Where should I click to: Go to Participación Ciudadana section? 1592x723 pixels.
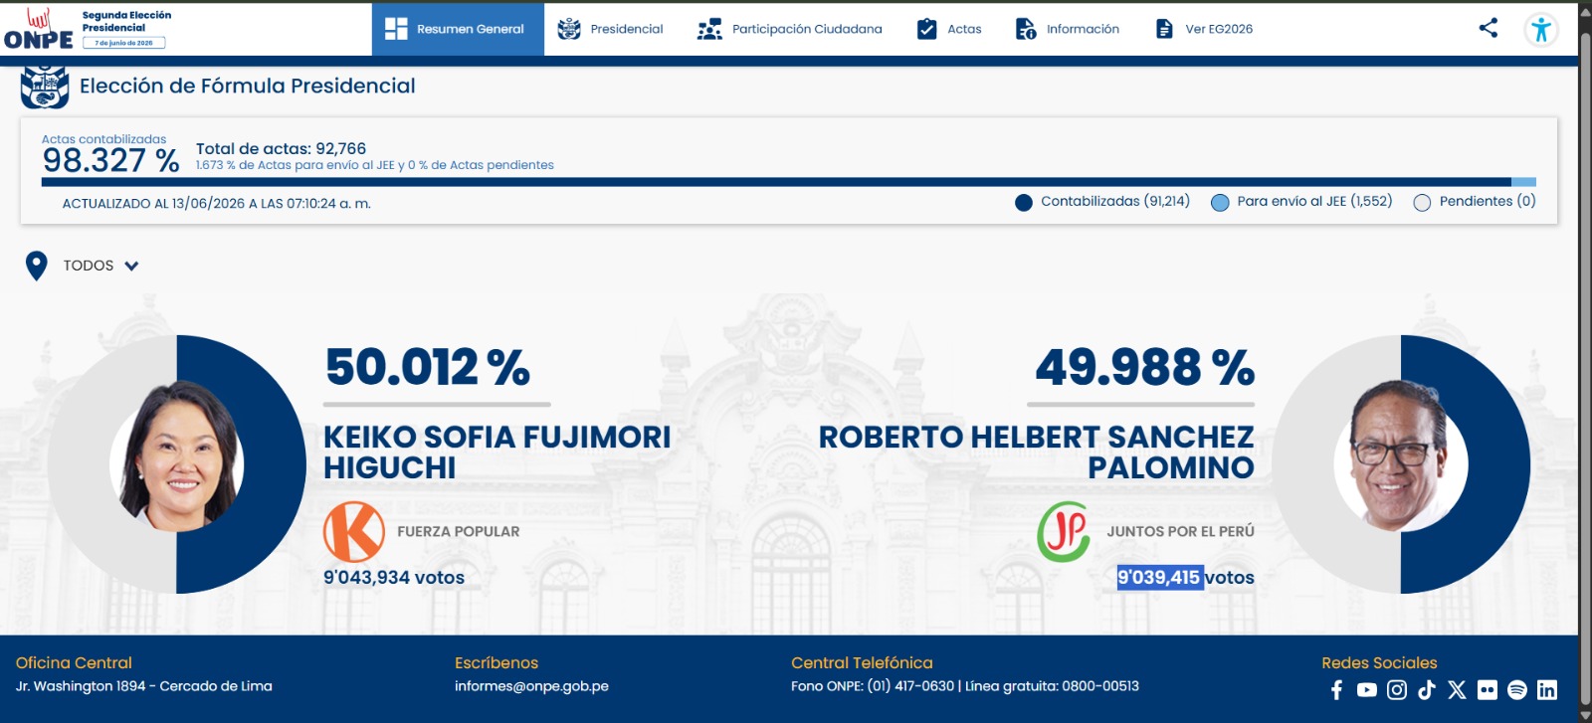click(790, 29)
